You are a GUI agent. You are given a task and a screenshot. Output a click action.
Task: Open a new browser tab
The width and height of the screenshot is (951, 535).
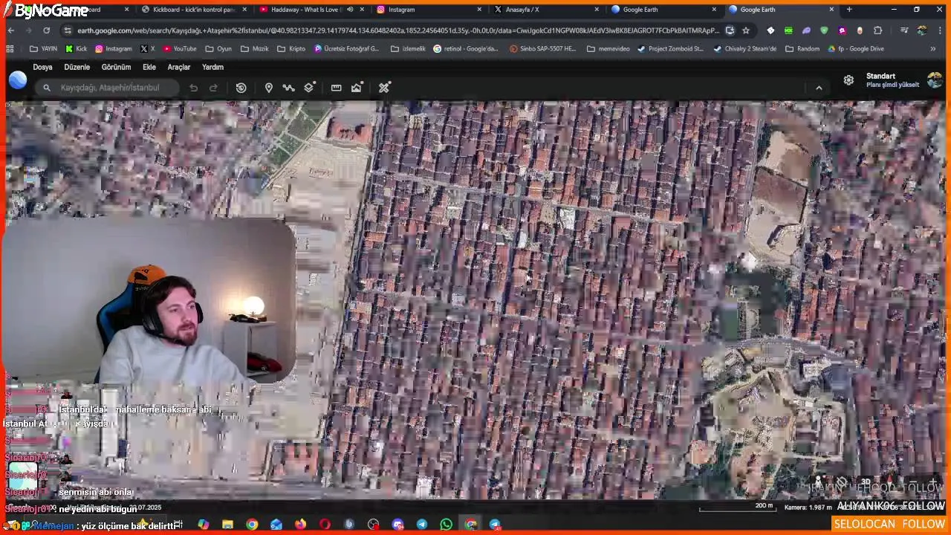pos(849,10)
